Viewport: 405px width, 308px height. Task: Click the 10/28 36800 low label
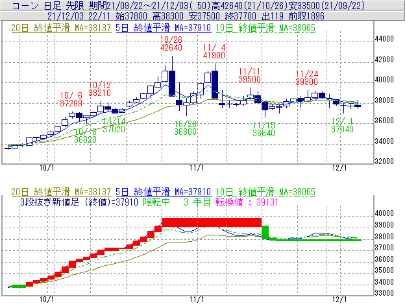point(185,128)
